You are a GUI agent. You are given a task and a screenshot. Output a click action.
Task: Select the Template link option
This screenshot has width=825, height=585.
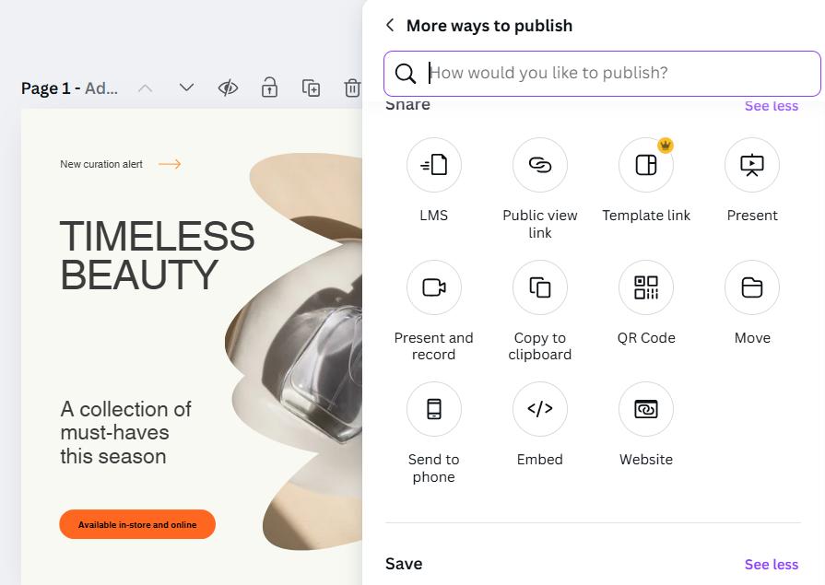645,166
